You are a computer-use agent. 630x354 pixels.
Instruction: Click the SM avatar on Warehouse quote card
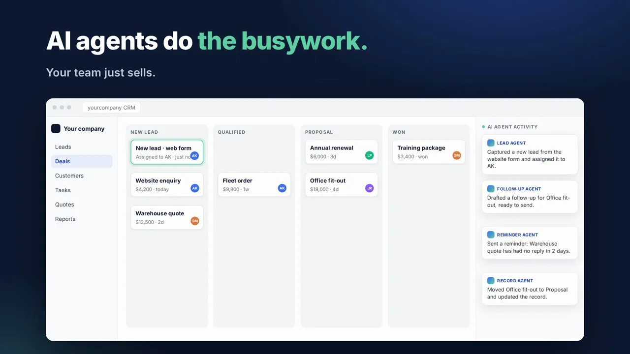194,221
